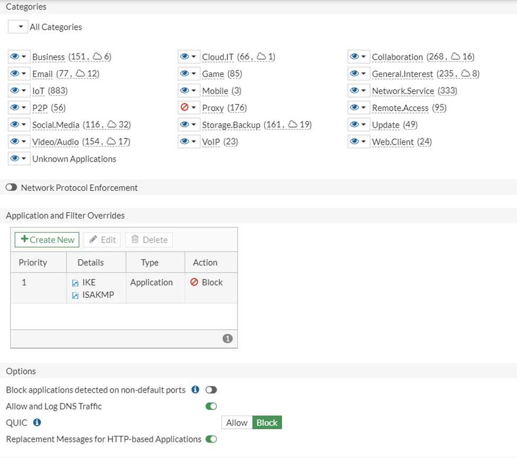Screen dimensions: 517x458
Task: Disable Replacement Messages for HTTP-based Applications
Action: 211,439
